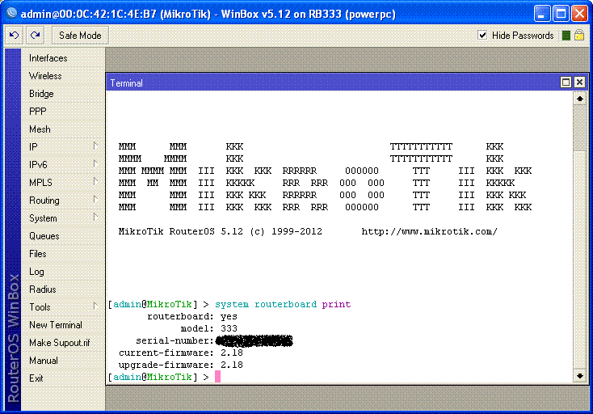Image resolution: width=593 pixels, height=414 pixels.
Task: Select the System menu item
Action: tap(43, 218)
